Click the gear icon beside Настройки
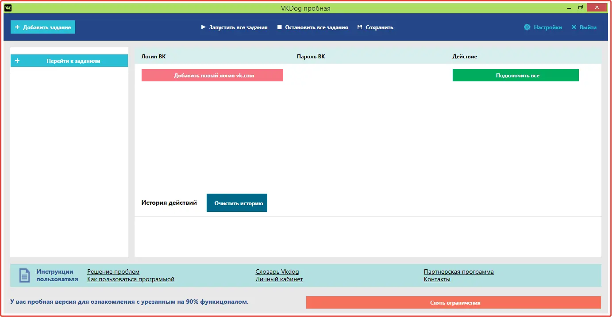Screen dimensions: 612x317 point(527,27)
